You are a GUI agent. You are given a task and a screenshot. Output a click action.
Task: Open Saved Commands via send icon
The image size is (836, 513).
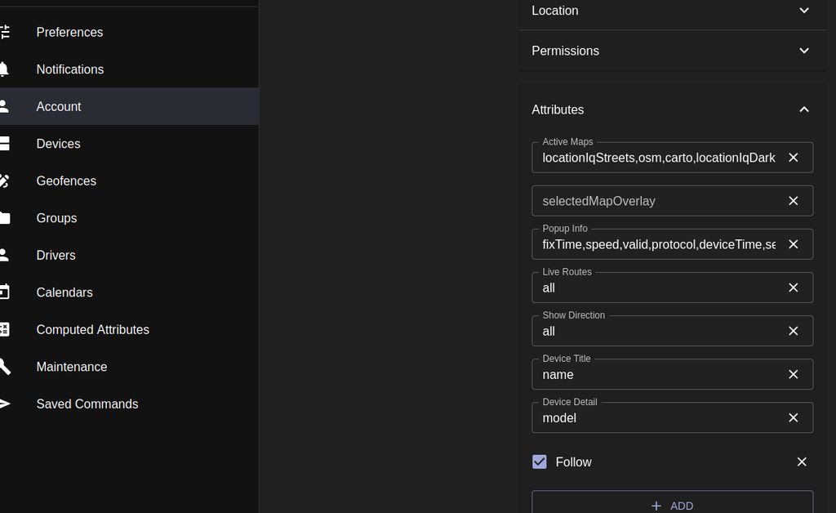[x=5, y=404]
